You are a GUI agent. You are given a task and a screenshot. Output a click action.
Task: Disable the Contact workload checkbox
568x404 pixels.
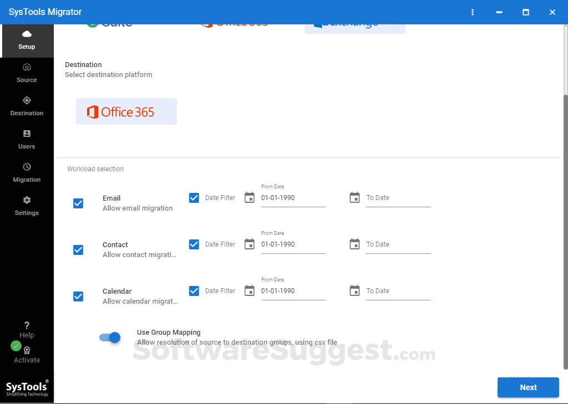click(78, 249)
